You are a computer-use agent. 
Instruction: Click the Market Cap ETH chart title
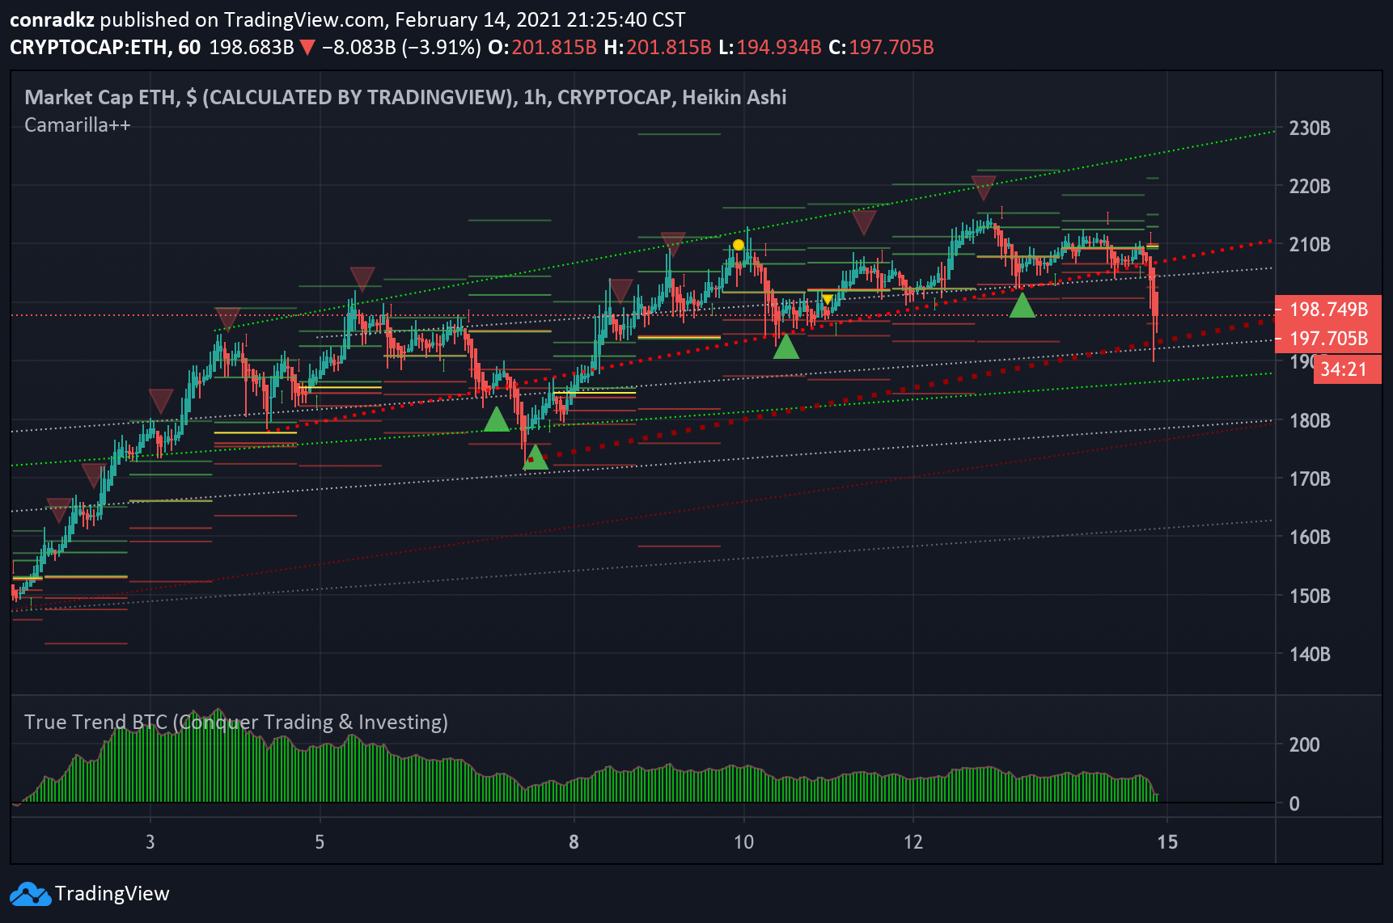coord(405,97)
